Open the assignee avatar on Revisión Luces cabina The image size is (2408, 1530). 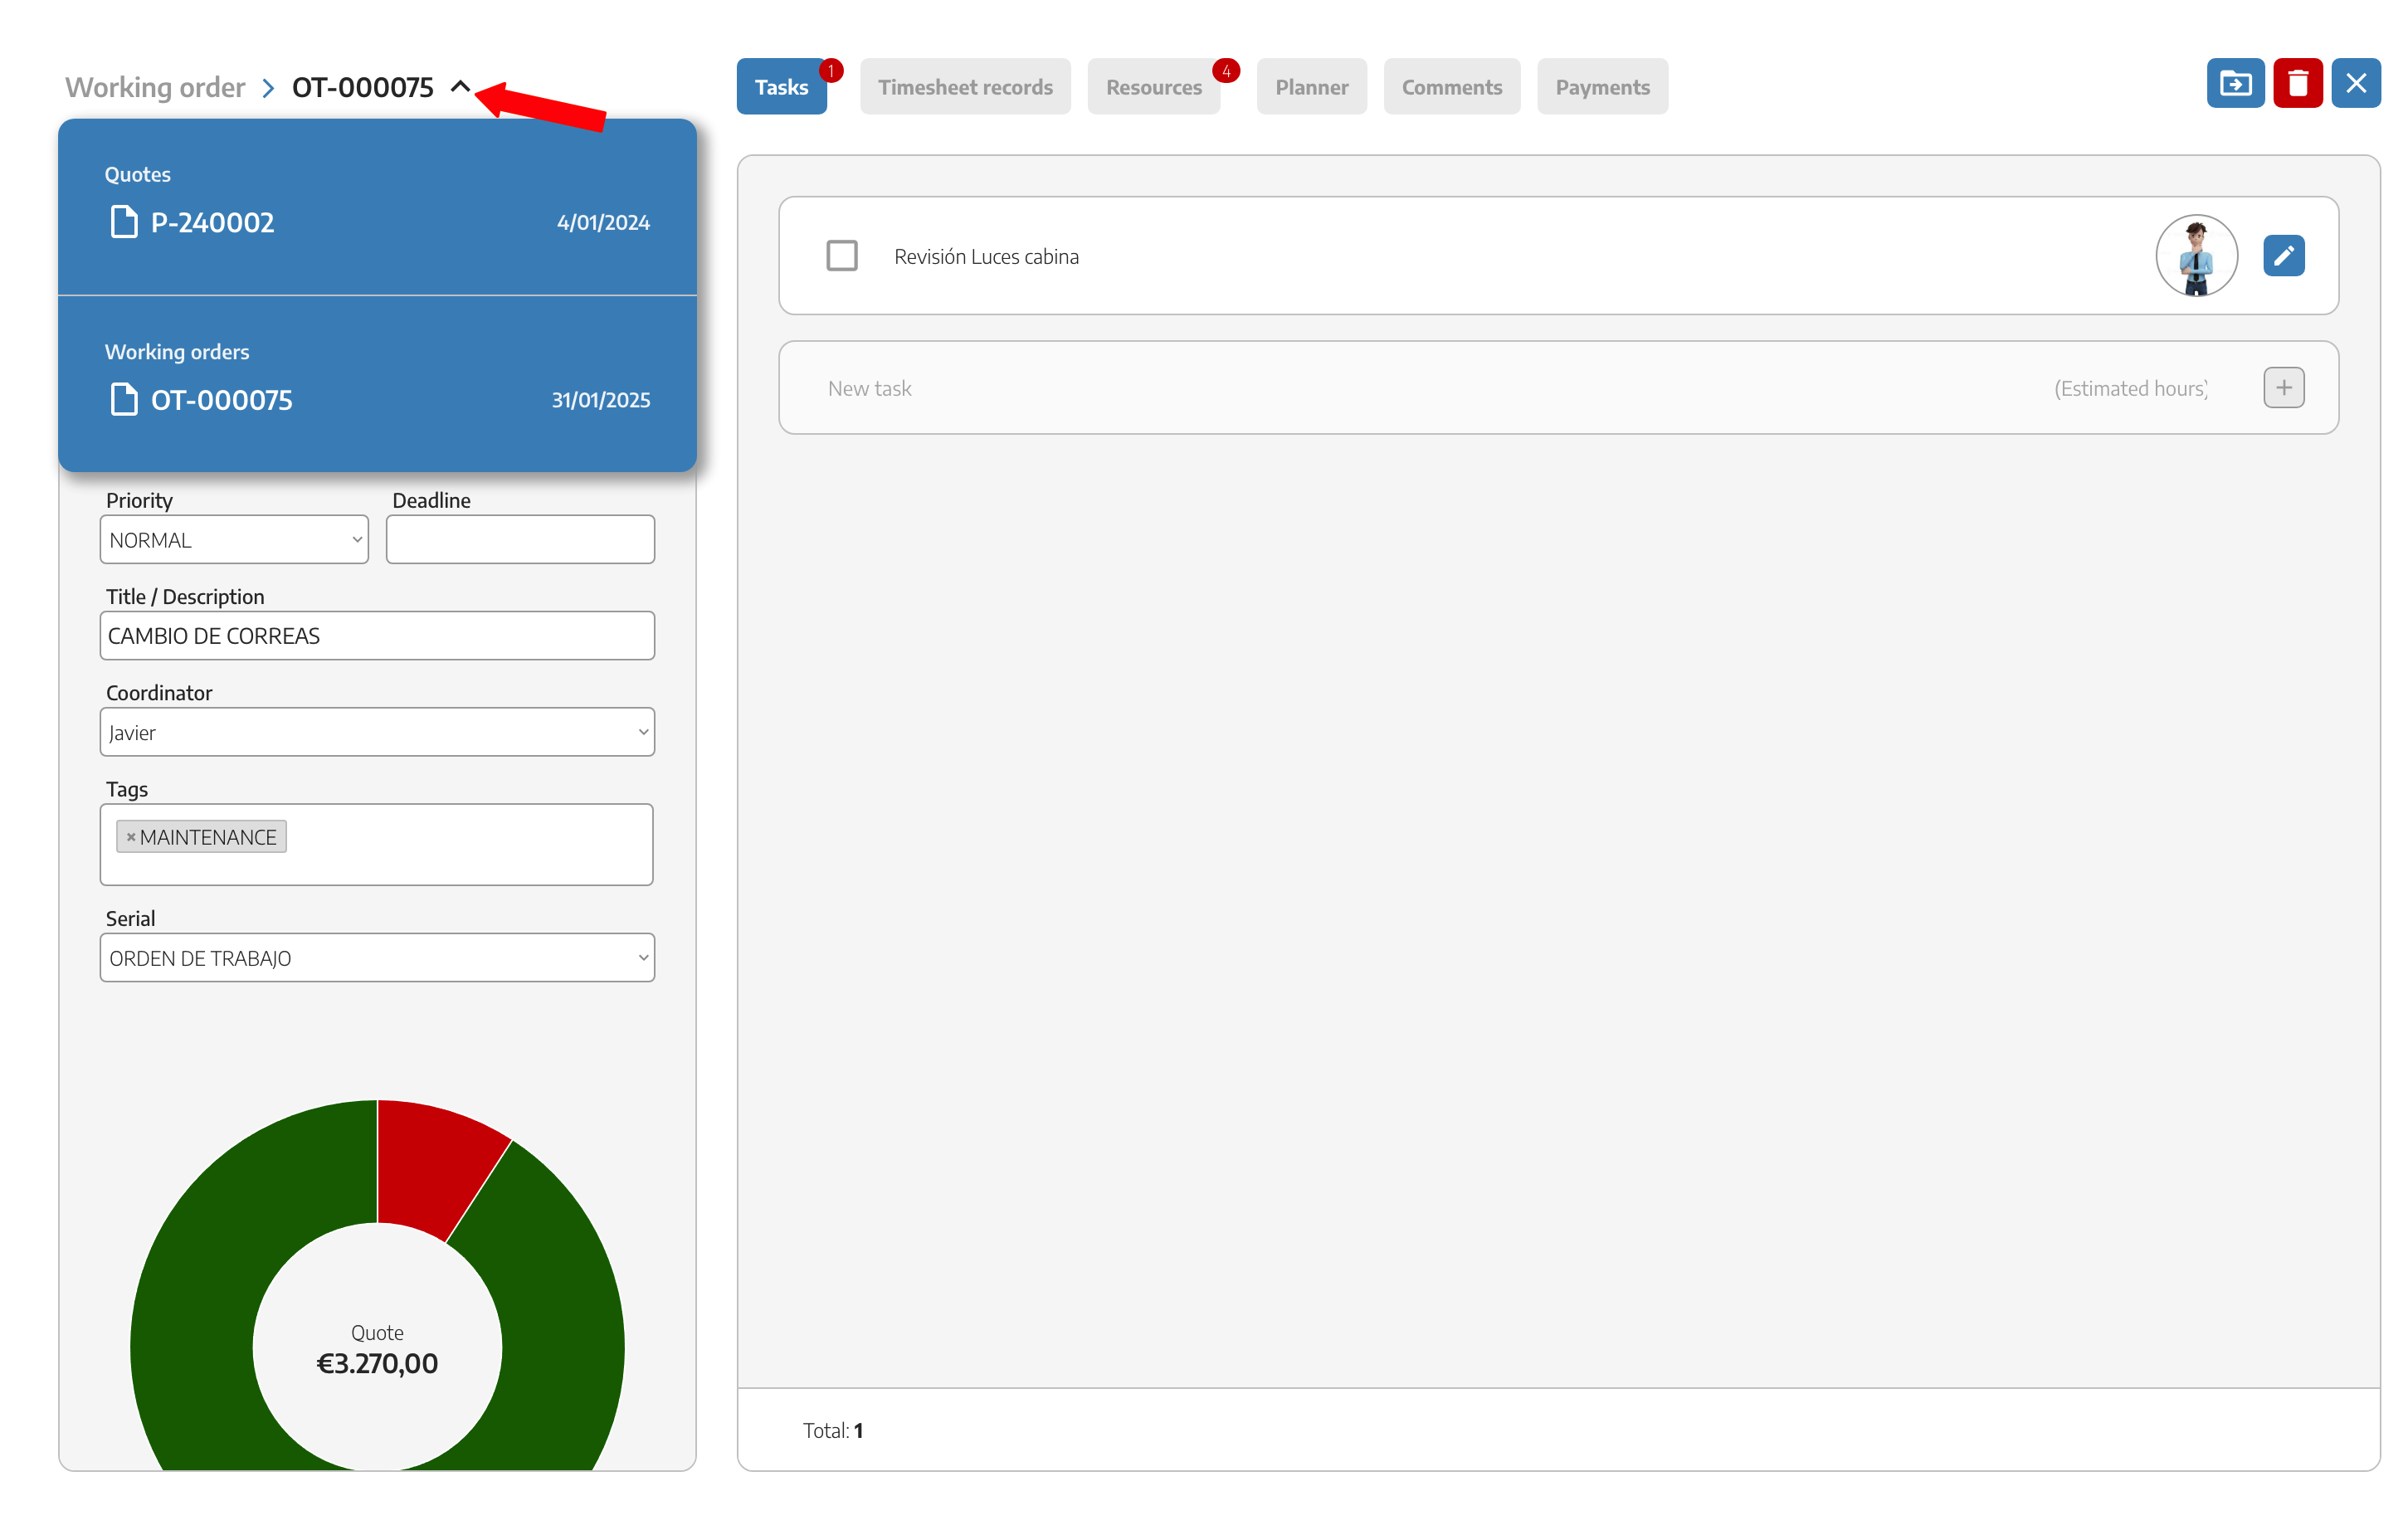click(x=2196, y=256)
